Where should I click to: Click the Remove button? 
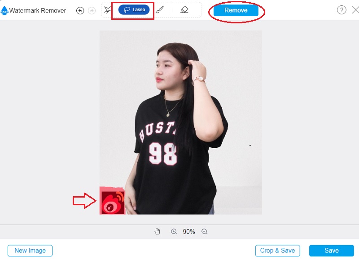tap(236, 9)
